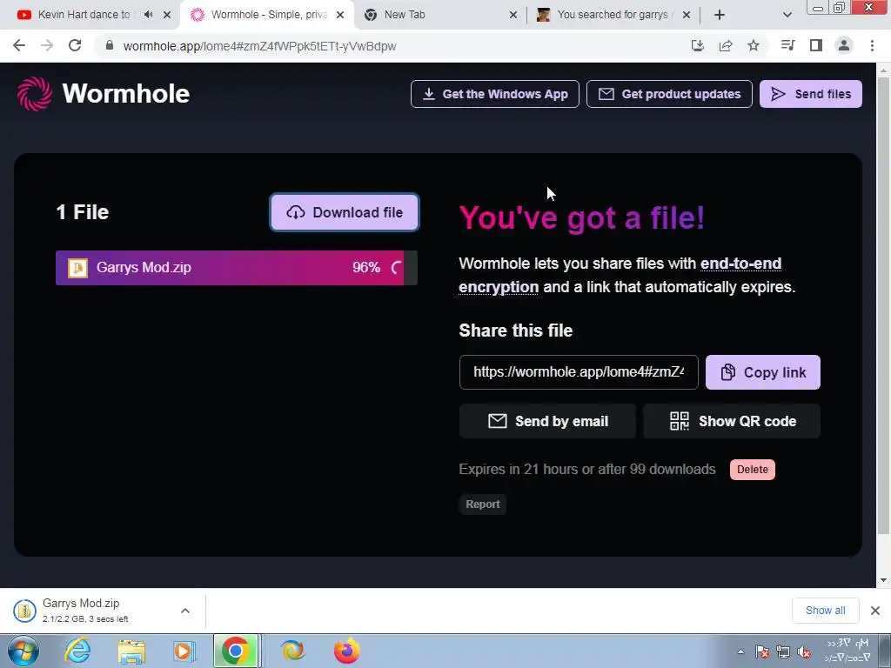Click Send by email button
Image resolution: width=891 pixels, height=668 pixels.
[x=548, y=422]
